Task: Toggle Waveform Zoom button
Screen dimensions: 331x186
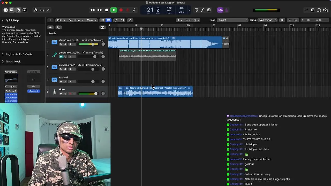Action: pyautogui.click(x=282, y=20)
